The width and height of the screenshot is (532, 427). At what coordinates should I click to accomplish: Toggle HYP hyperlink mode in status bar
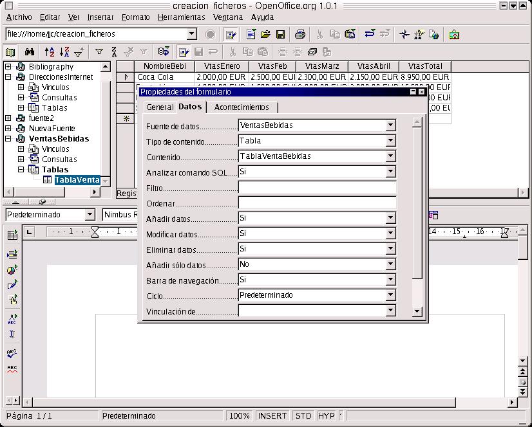[326, 416]
